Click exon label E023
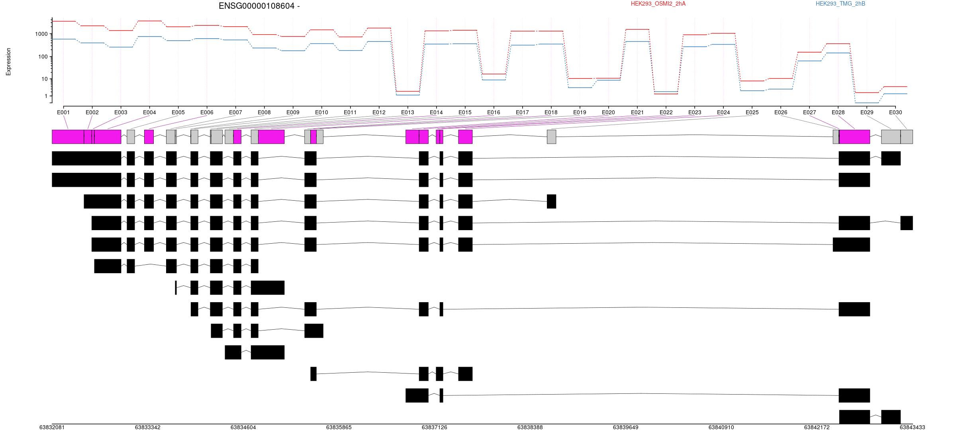956x434 pixels. pyautogui.click(x=695, y=112)
